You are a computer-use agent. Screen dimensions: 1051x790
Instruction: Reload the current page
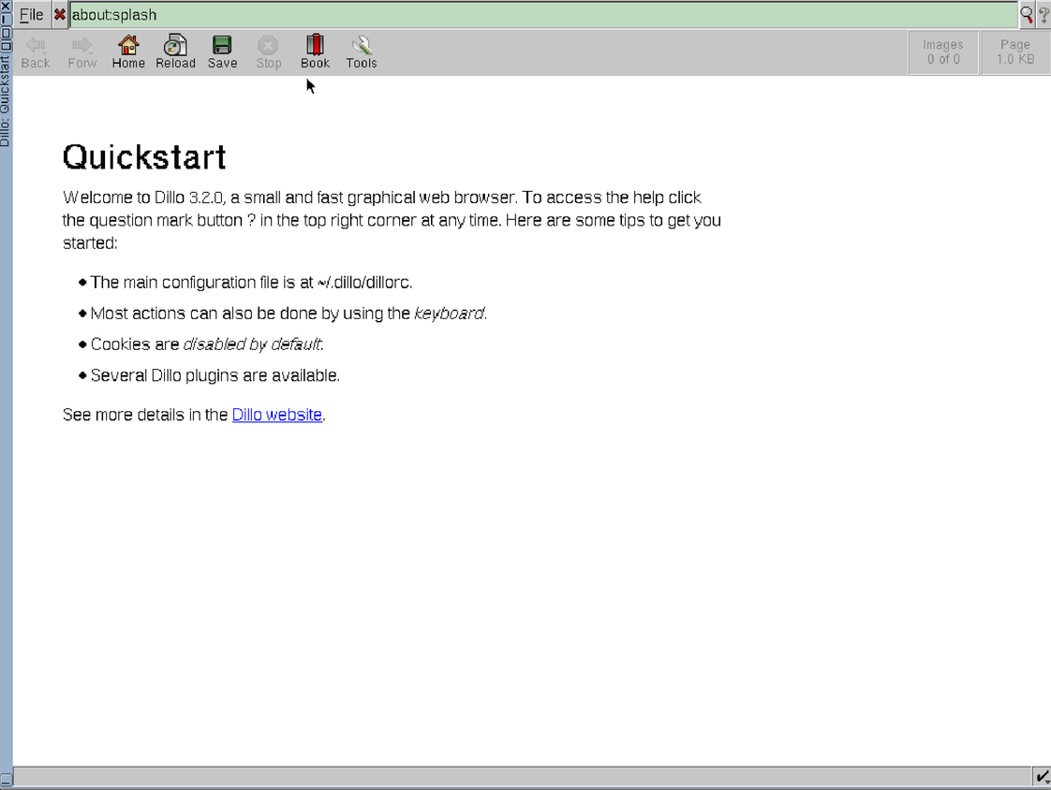coord(175,53)
